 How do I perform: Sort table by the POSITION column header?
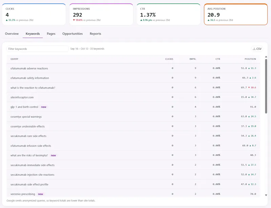pos(250,59)
